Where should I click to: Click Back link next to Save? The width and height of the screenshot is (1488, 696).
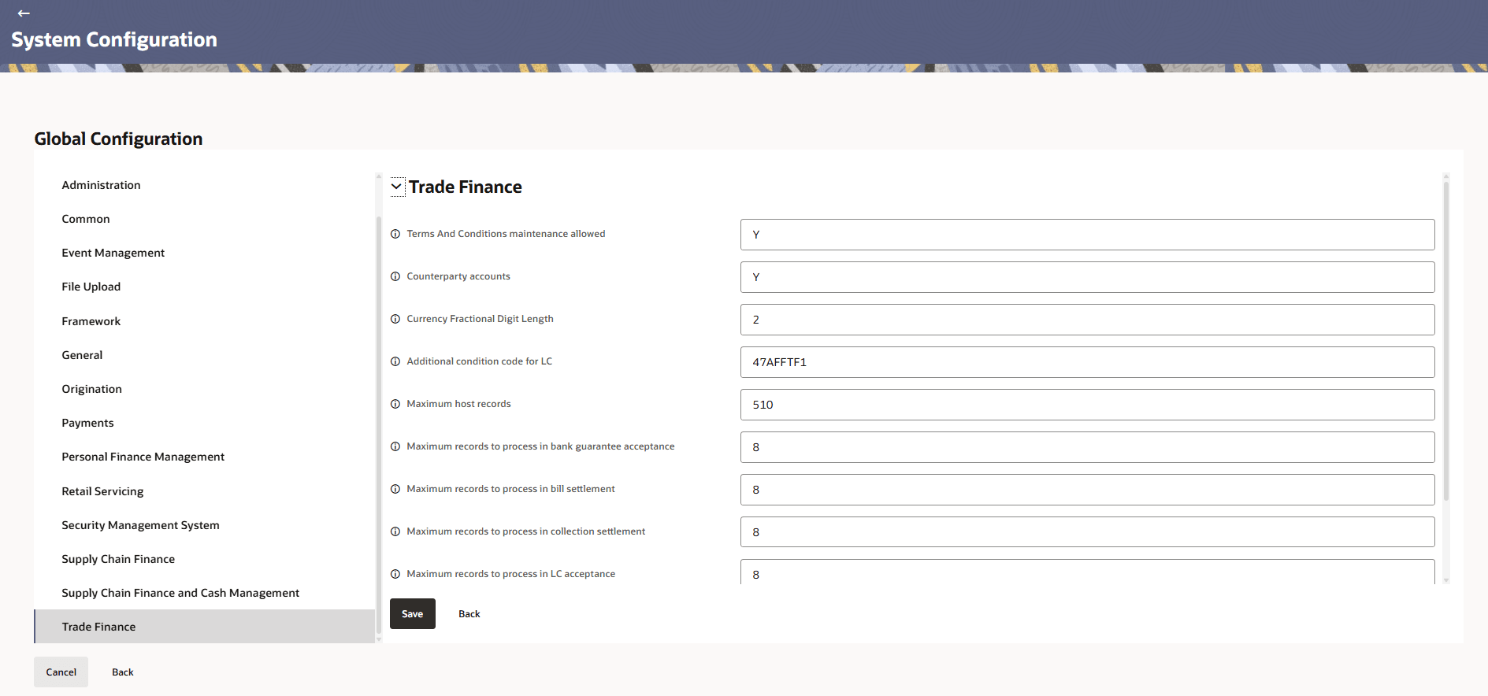[469, 614]
